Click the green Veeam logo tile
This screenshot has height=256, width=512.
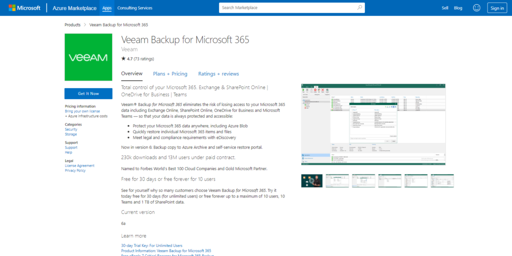point(88,57)
